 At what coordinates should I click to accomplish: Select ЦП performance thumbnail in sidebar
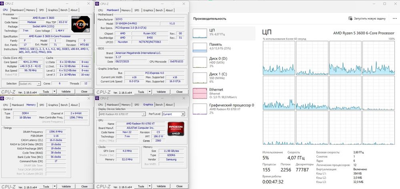tap(200, 33)
